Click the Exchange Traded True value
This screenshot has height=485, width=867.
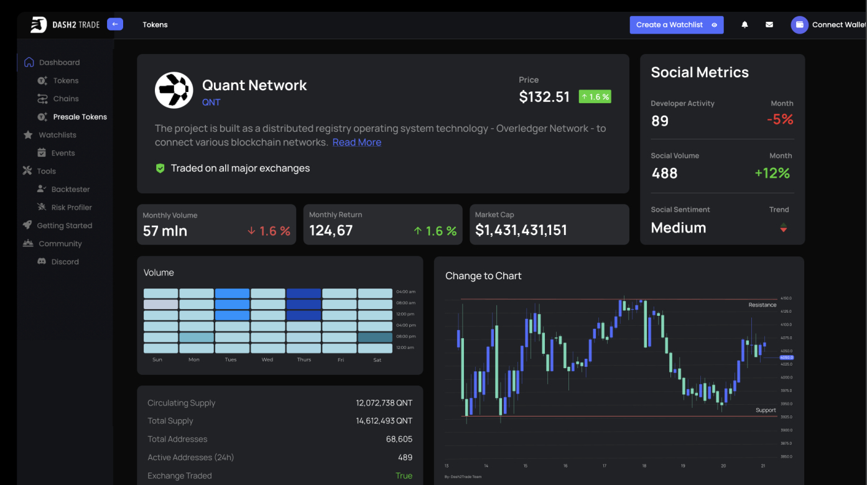404,476
